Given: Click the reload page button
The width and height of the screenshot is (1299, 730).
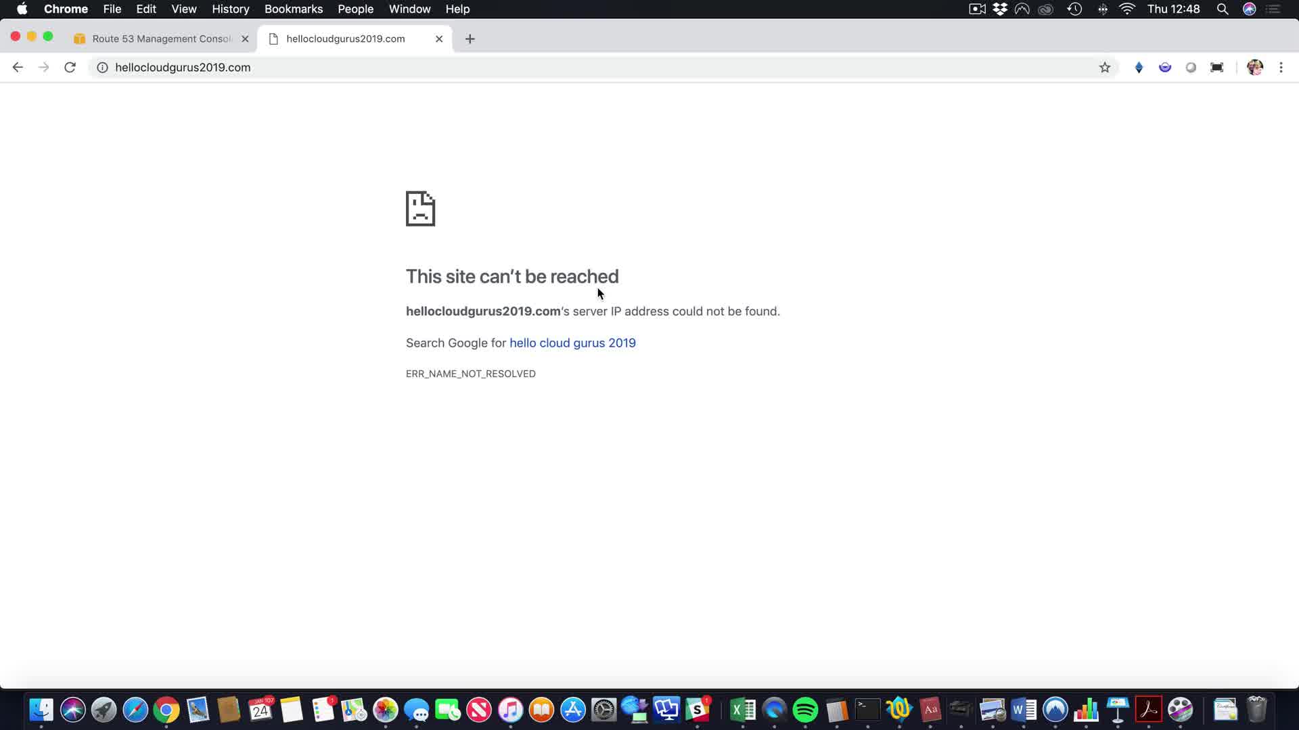Looking at the screenshot, I should (x=70, y=67).
